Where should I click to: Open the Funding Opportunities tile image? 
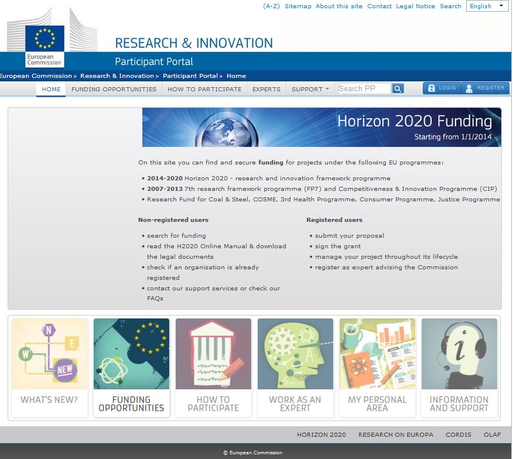pos(132,354)
